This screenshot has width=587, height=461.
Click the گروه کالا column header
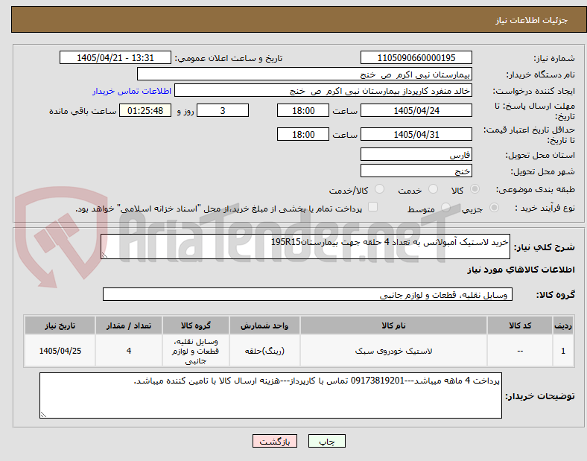[196, 325]
